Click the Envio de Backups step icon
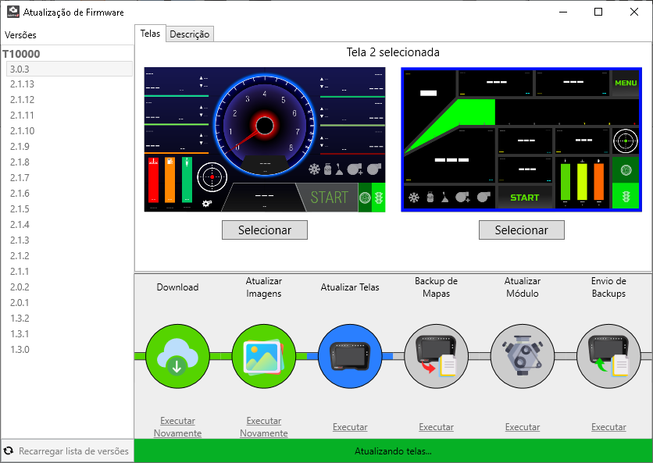The width and height of the screenshot is (653, 463). coord(608,357)
